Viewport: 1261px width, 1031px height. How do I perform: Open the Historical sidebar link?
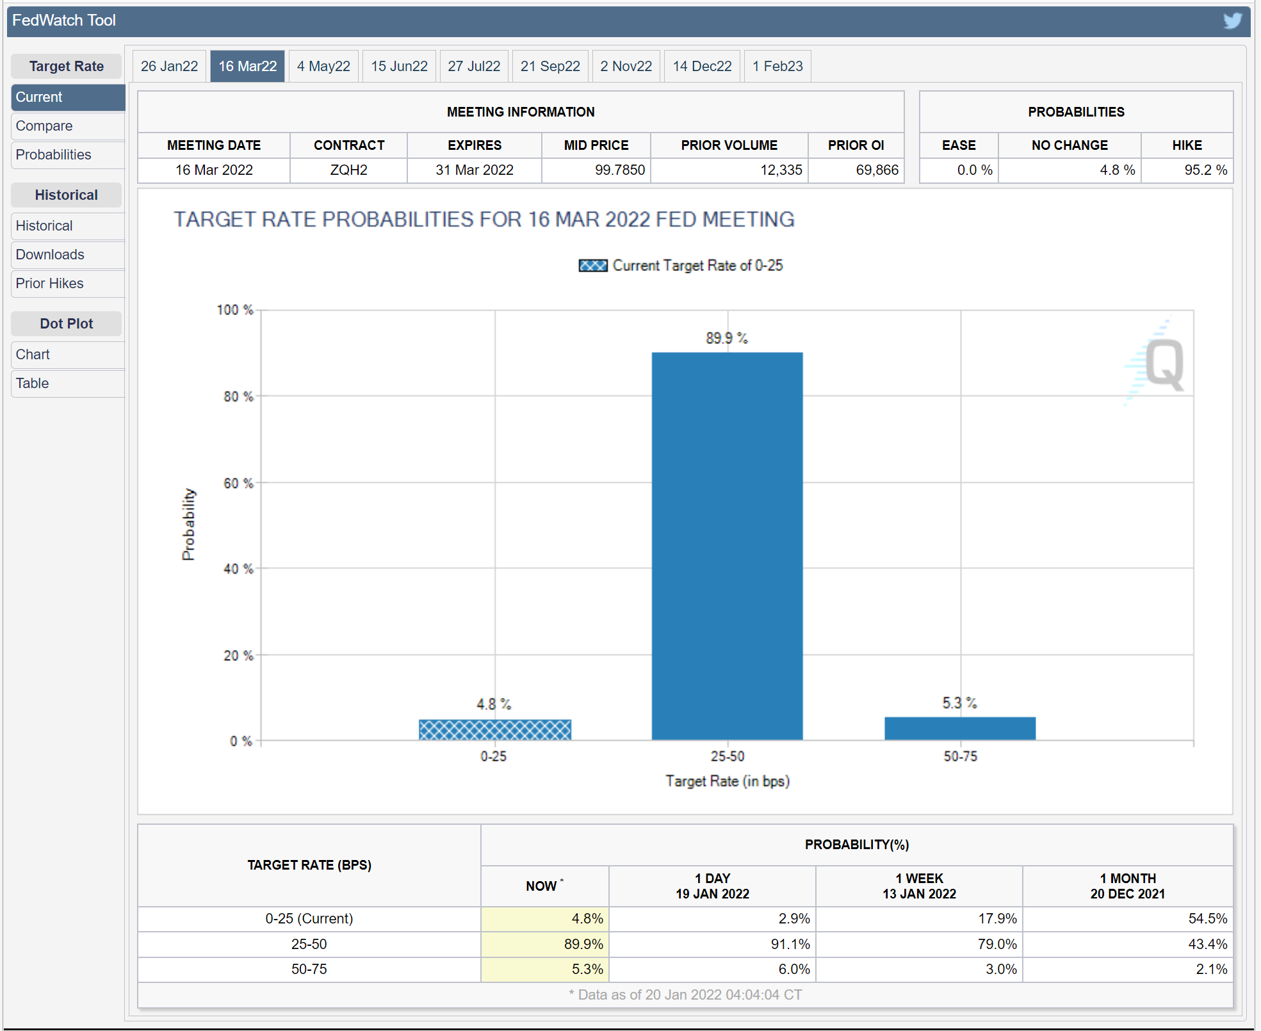coord(44,226)
